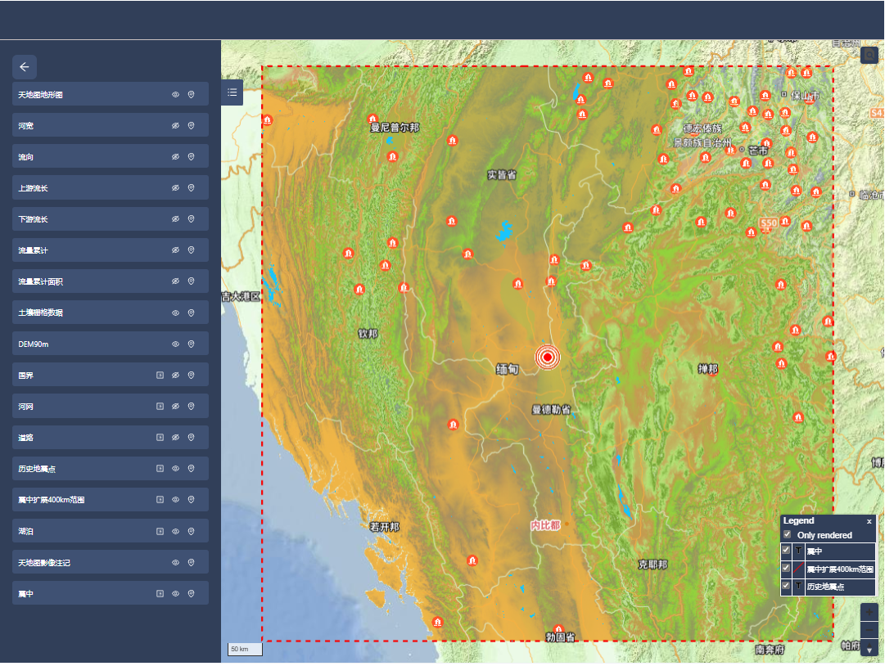Screen dimensions: 885x666
Task: Hide the 震中扩展400km范围 layer
Action: point(175,500)
